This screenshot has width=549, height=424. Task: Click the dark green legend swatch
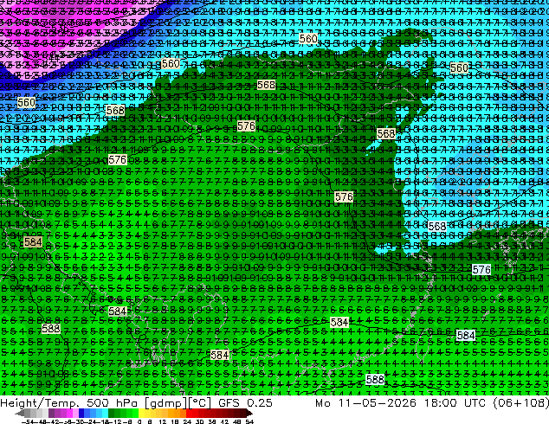click(x=112, y=413)
